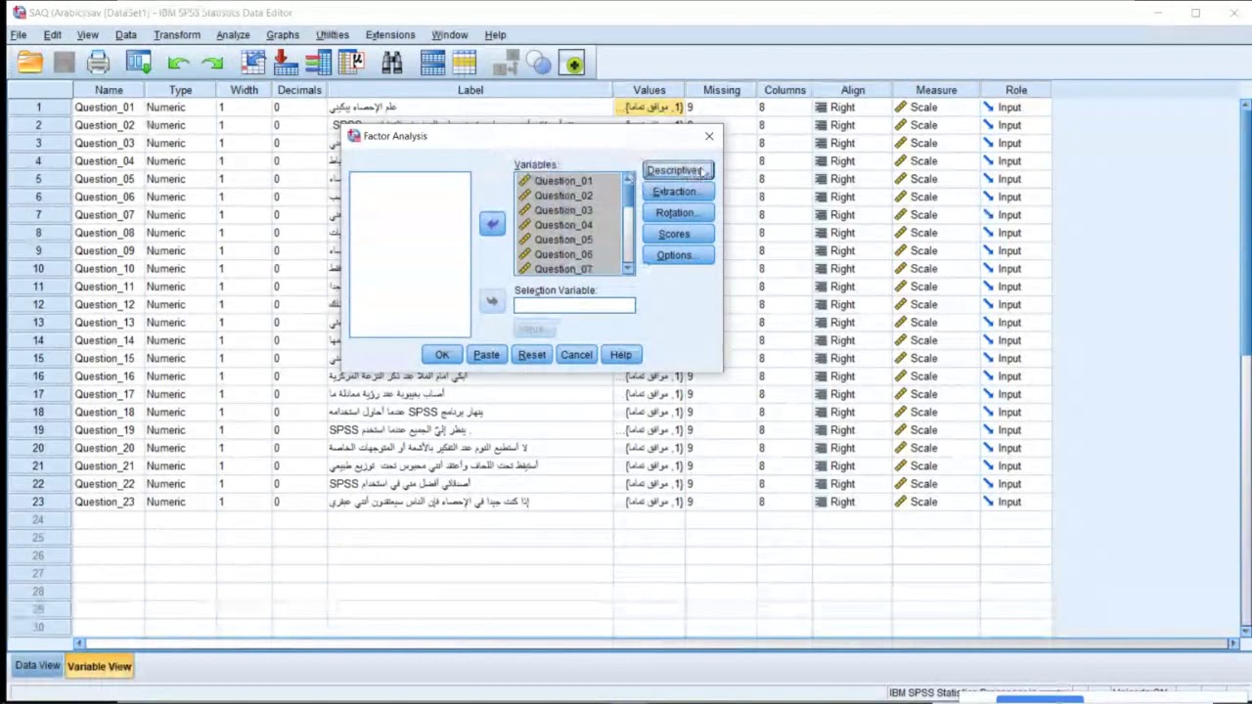1252x704 pixels.
Task: Click OK in the Factor Analysis dialog
Action: 442,355
